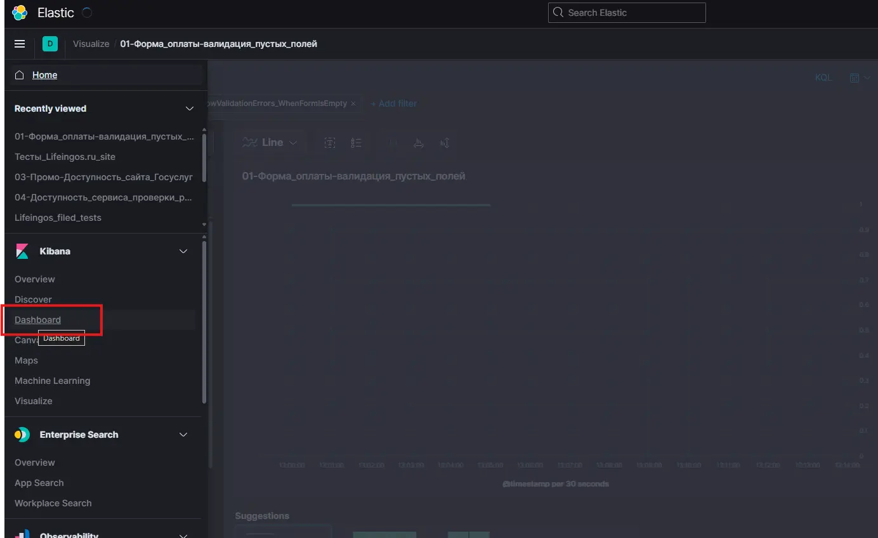Click the Home house icon

pos(20,75)
